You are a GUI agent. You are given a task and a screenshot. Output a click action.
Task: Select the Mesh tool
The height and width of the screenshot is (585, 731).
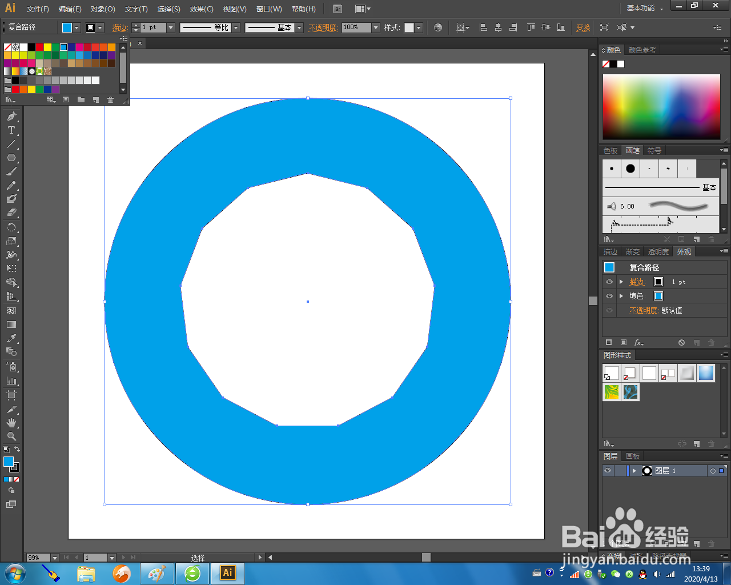click(11, 311)
